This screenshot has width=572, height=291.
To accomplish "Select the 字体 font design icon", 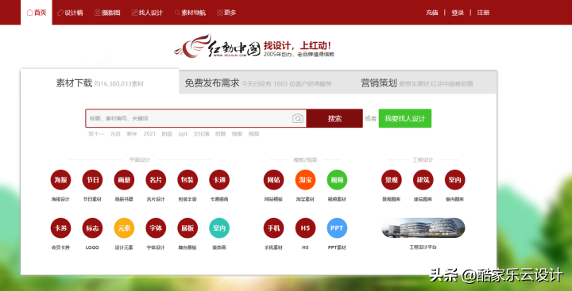I will (156, 228).
